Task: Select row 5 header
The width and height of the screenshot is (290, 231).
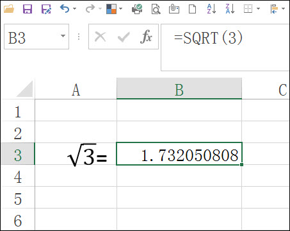Action: [18, 198]
